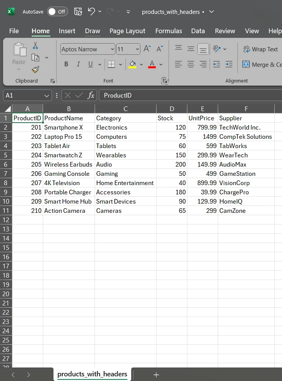Image resolution: width=282 pixels, height=381 pixels.
Task: Expand the font size dropdown
Action: (138, 49)
